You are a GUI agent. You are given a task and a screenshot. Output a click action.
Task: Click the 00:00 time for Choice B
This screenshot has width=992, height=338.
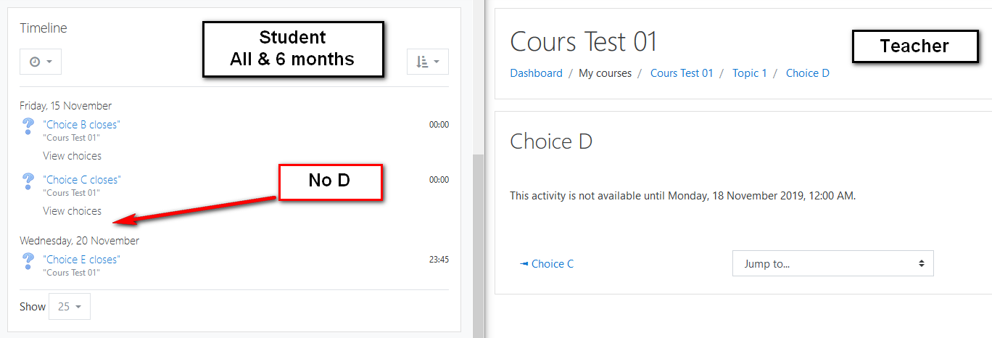439,125
